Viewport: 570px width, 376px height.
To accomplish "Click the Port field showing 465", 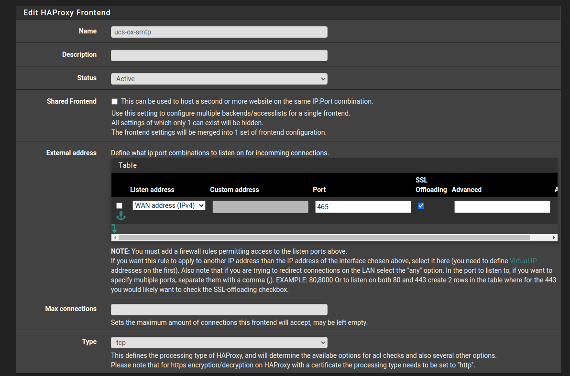I will [x=363, y=207].
